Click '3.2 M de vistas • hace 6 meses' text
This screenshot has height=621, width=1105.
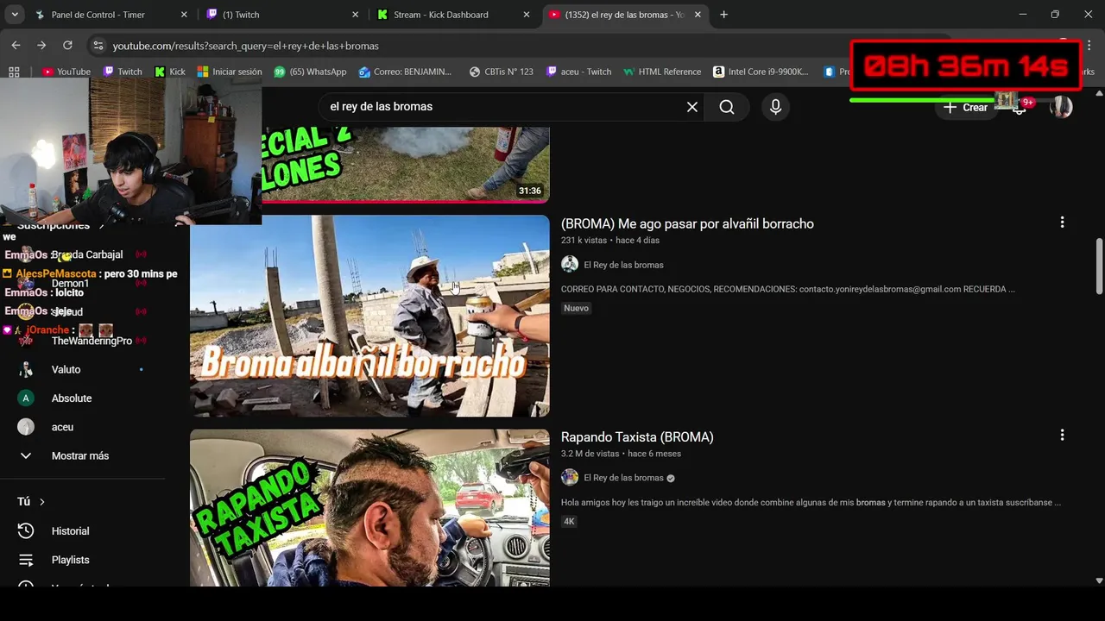(x=621, y=454)
